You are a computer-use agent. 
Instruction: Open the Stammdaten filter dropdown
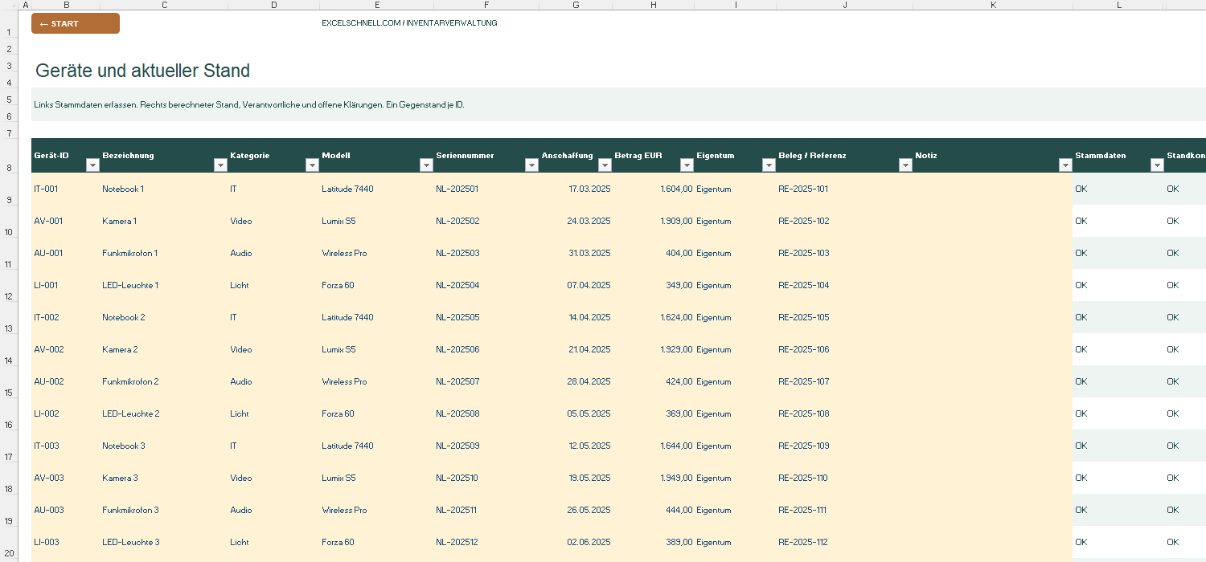[1157, 165]
